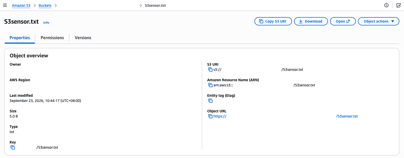Switch to the Permissions tab
The height and width of the screenshot is (158, 404).
pos(52,38)
